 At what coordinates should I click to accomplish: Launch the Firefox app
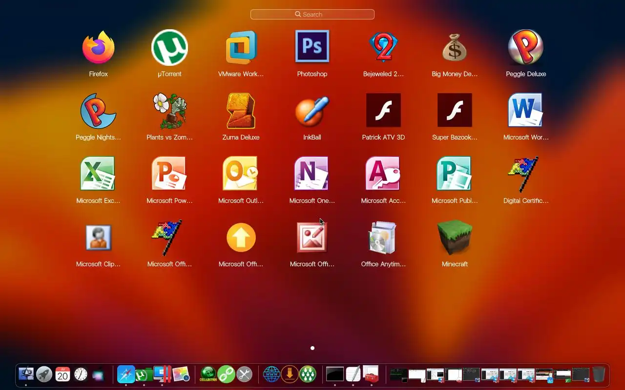pos(98,47)
